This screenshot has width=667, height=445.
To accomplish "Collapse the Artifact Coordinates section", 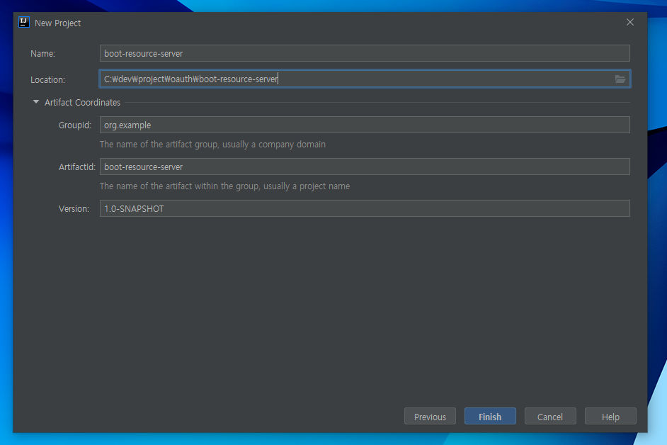I will coord(36,102).
